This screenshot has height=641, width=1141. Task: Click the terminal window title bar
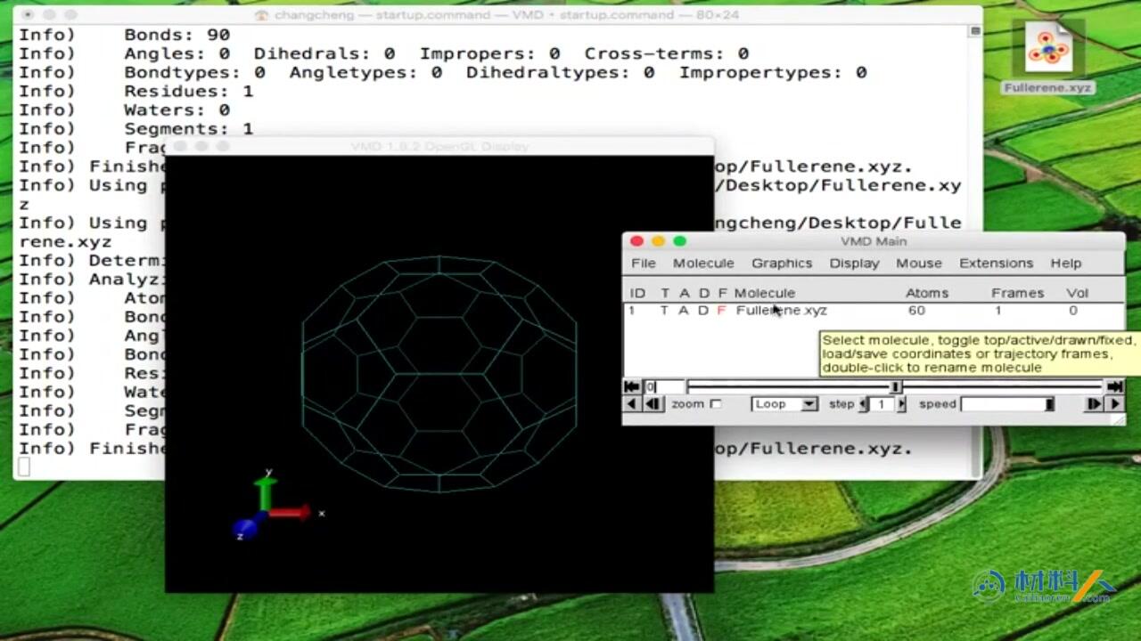[x=497, y=15]
